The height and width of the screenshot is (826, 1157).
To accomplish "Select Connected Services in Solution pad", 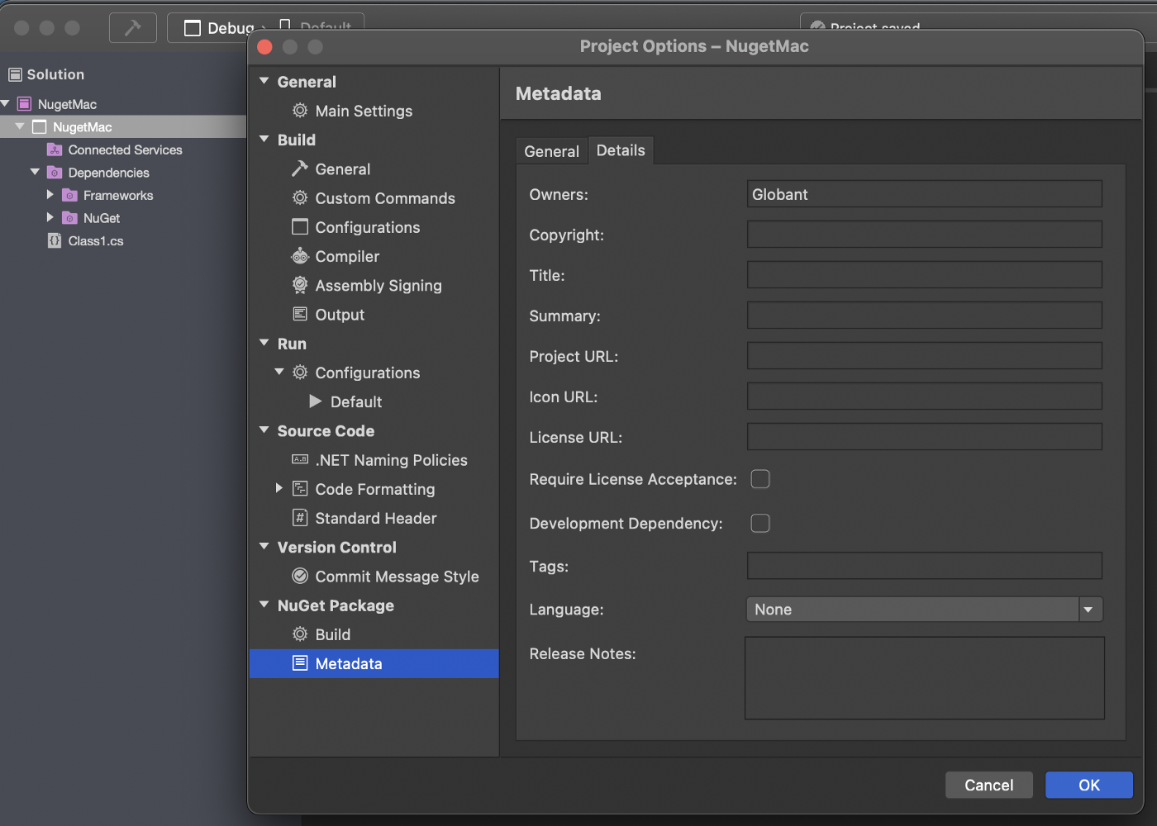I will [x=125, y=150].
